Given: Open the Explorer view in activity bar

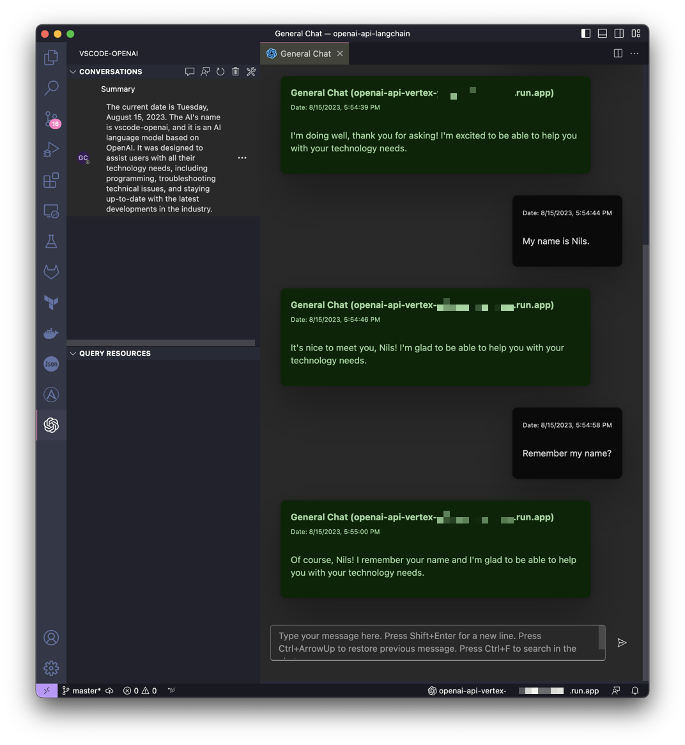Looking at the screenshot, I should pyautogui.click(x=51, y=58).
